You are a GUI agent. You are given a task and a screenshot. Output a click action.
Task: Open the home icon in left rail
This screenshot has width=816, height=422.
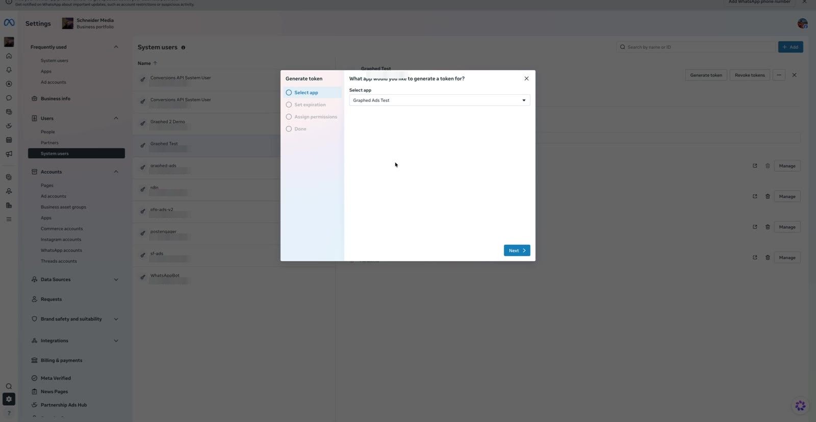tap(9, 56)
